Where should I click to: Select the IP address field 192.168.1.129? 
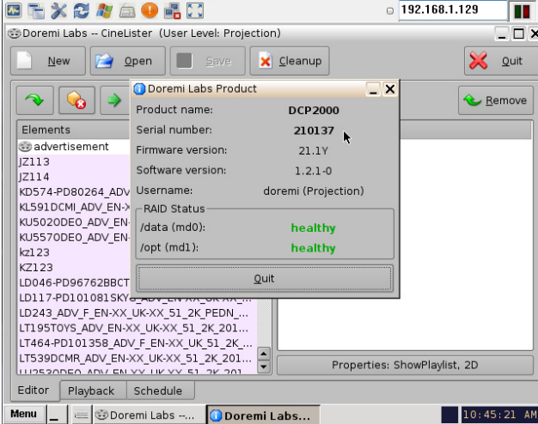pyautogui.click(x=453, y=10)
